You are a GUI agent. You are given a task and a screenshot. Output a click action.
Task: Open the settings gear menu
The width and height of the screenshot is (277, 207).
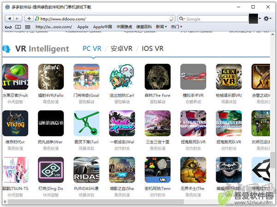coord(267,18)
